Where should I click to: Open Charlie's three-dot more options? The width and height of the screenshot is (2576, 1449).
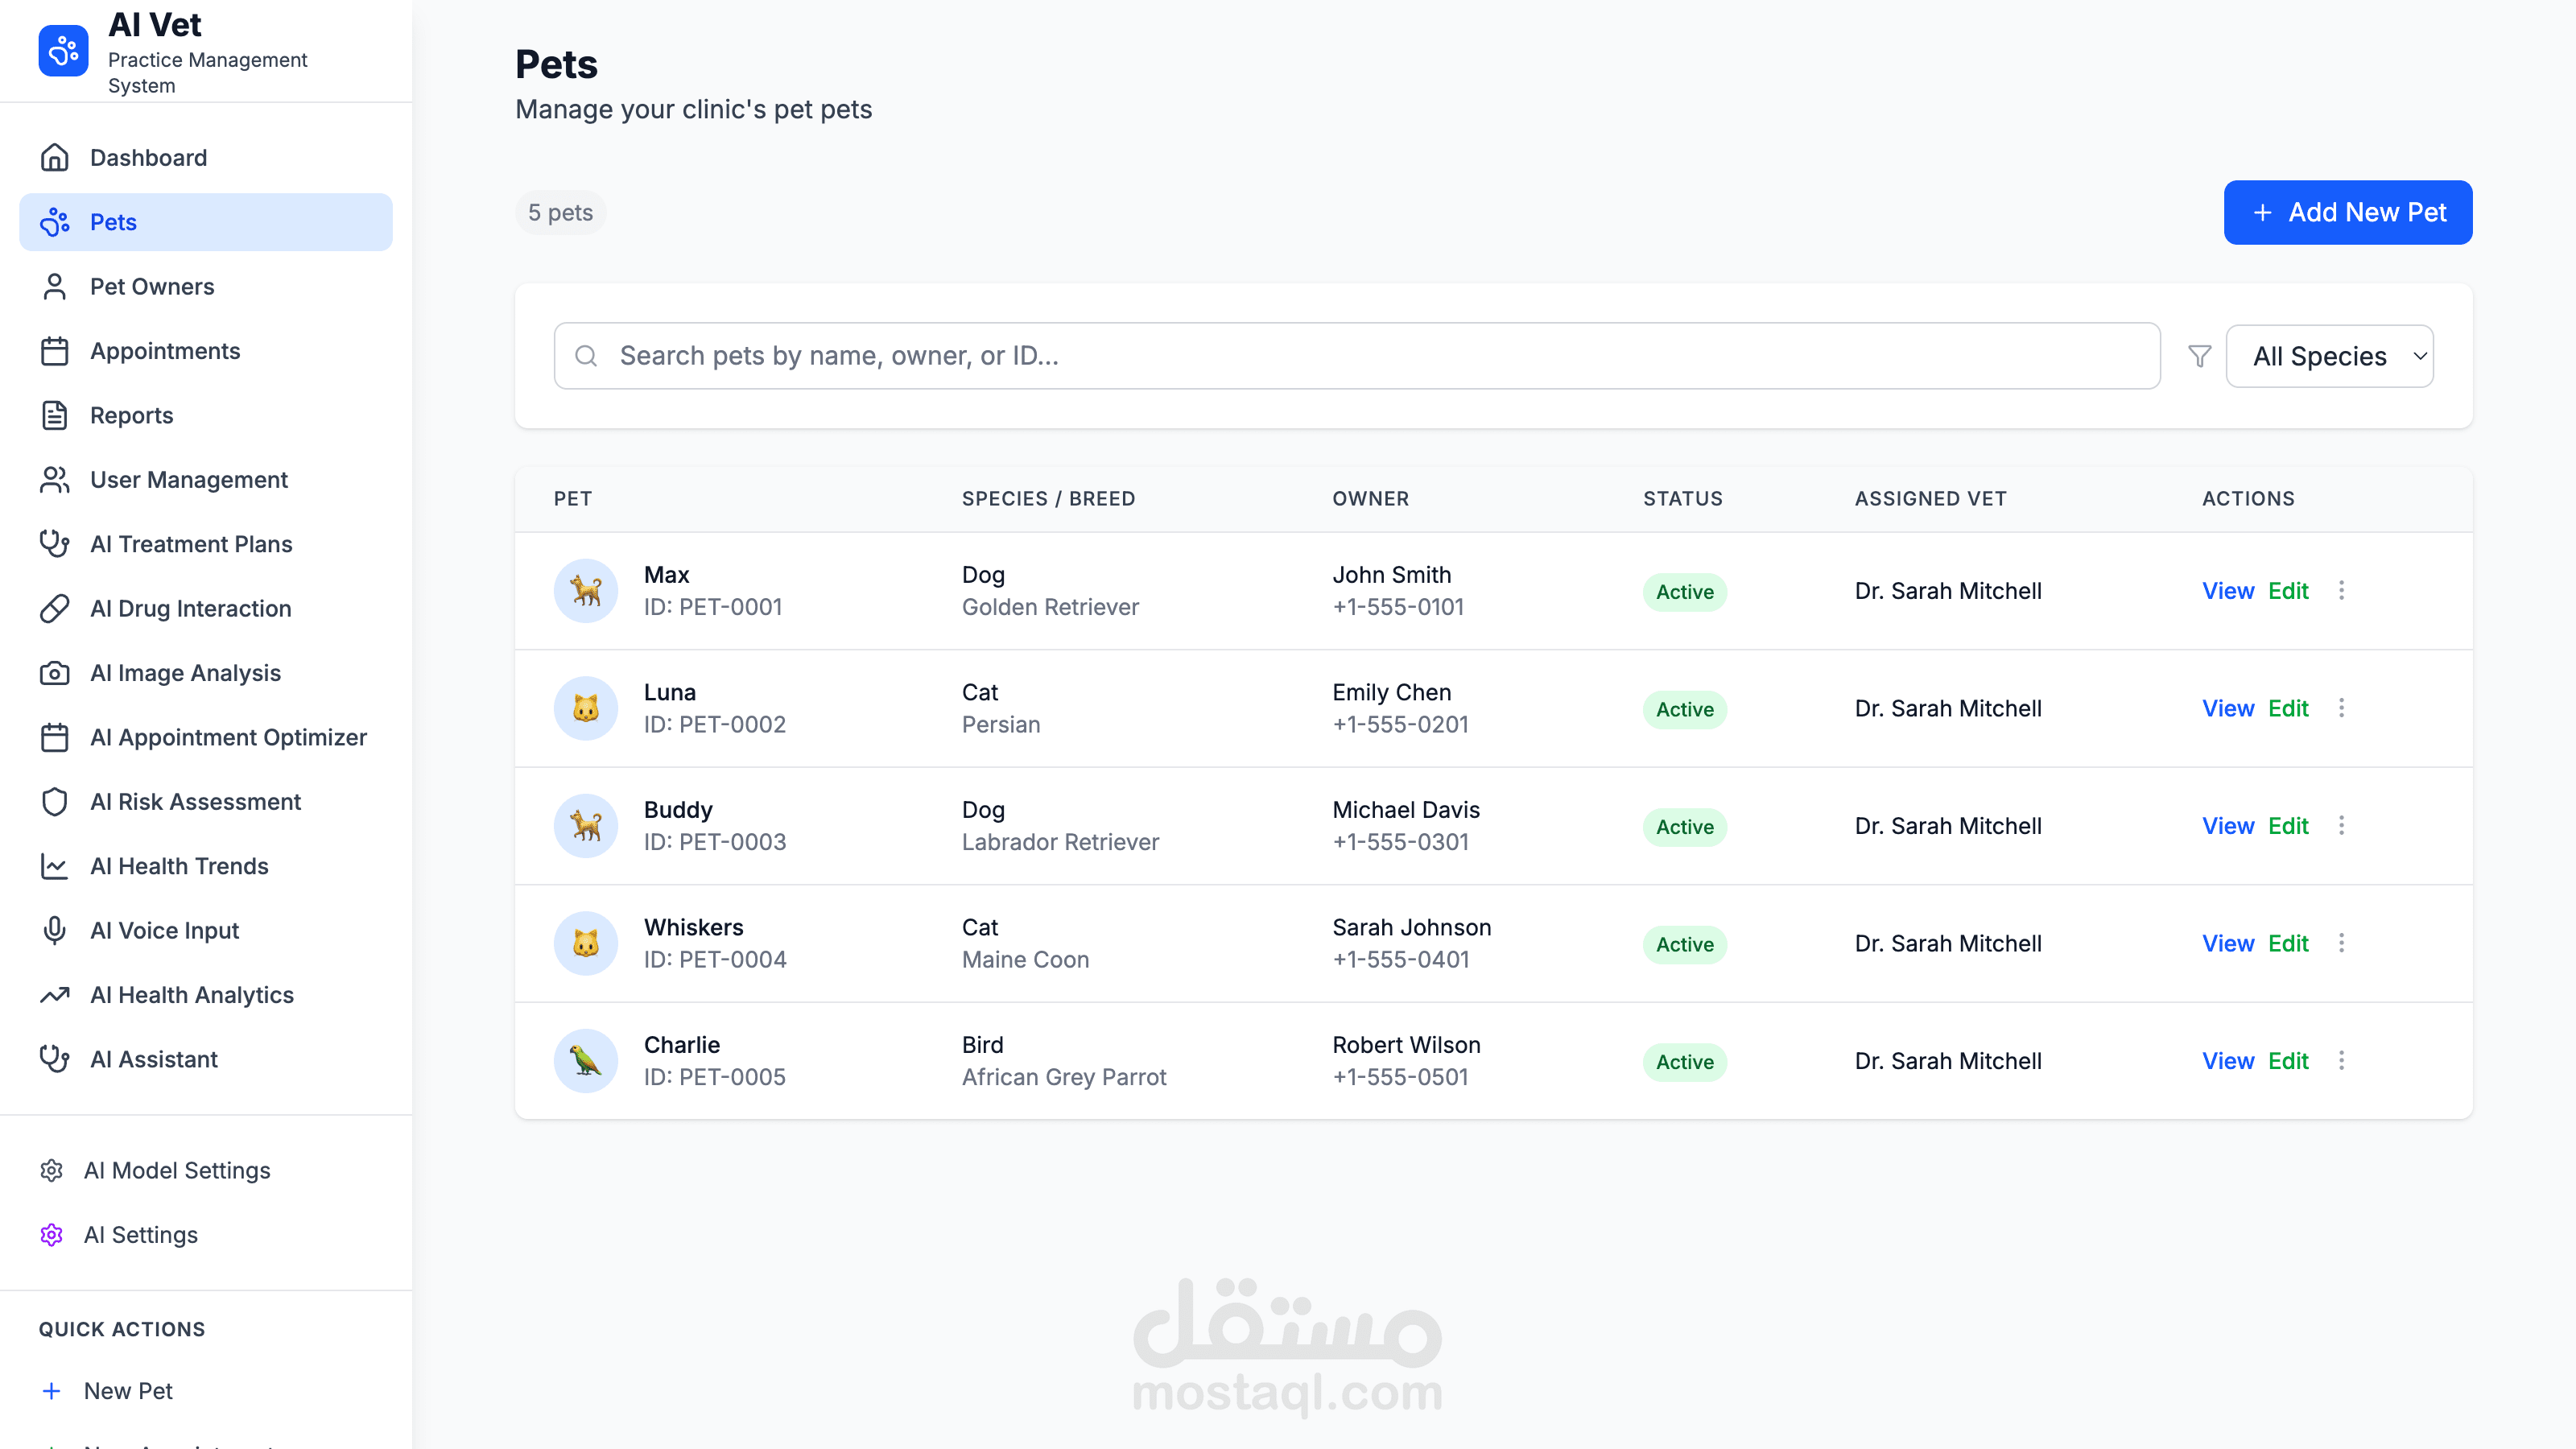pyautogui.click(x=2341, y=1060)
